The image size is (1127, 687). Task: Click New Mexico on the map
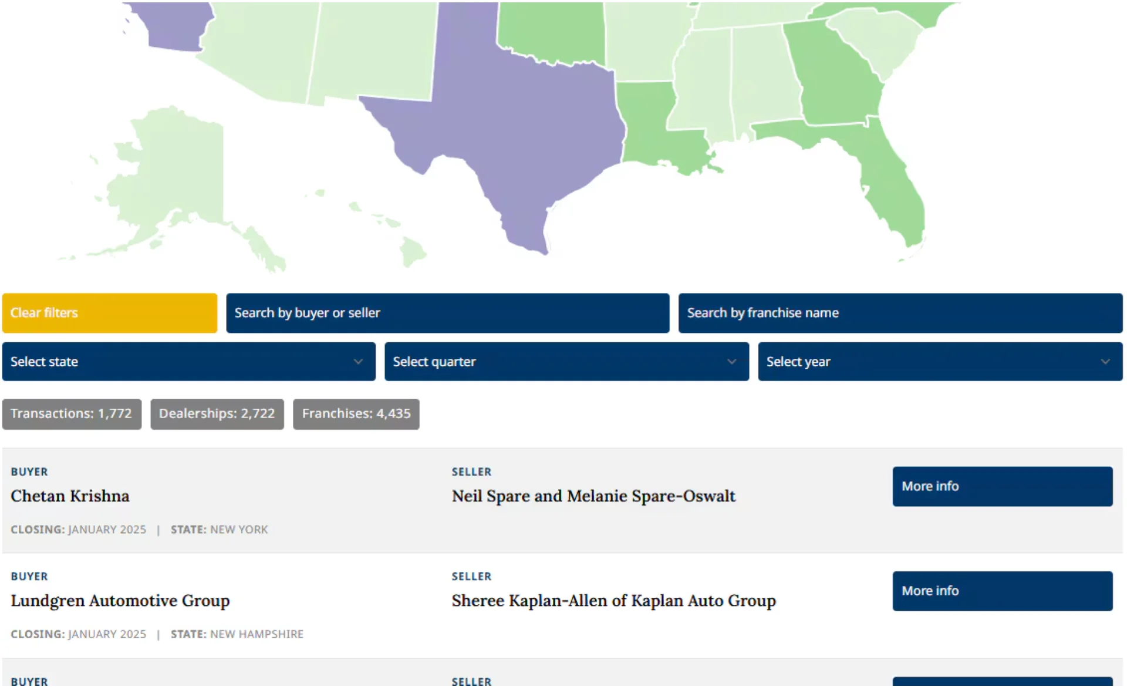point(376,50)
